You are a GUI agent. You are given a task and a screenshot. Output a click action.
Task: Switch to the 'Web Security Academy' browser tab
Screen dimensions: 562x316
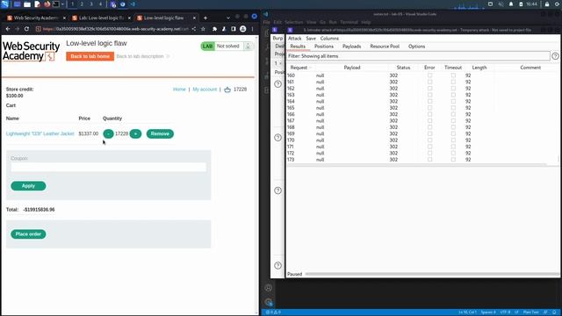pyautogui.click(x=36, y=18)
